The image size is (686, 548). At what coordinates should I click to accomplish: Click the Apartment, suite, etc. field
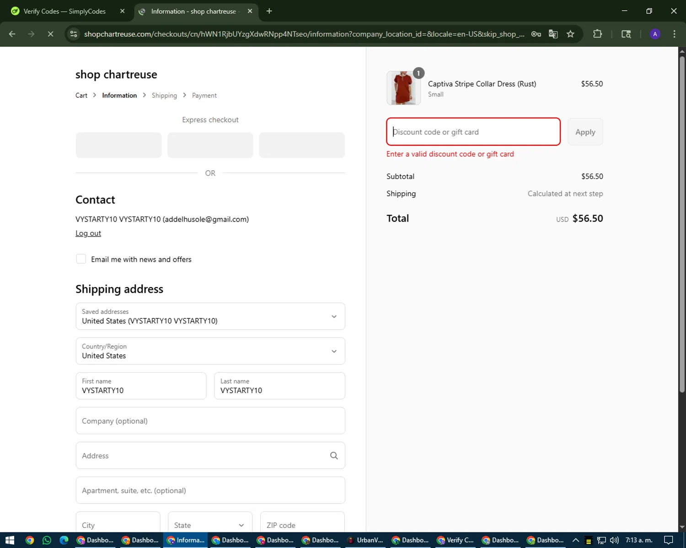coord(210,490)
